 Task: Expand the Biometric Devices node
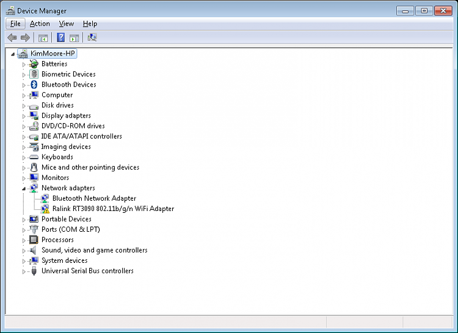[x=24, y=74]
